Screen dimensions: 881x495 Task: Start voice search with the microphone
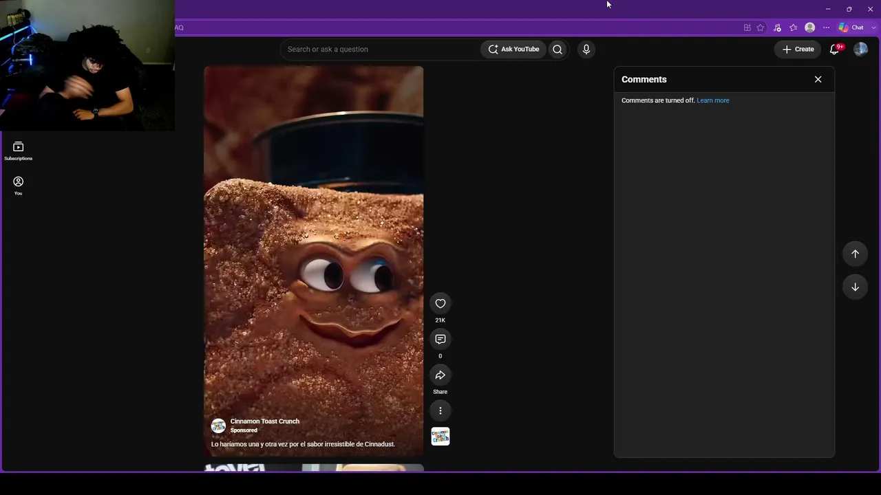point(586,49)
